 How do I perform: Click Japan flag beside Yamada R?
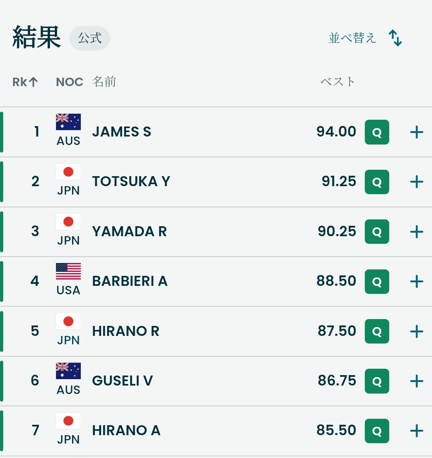click(x=68, y=222)
